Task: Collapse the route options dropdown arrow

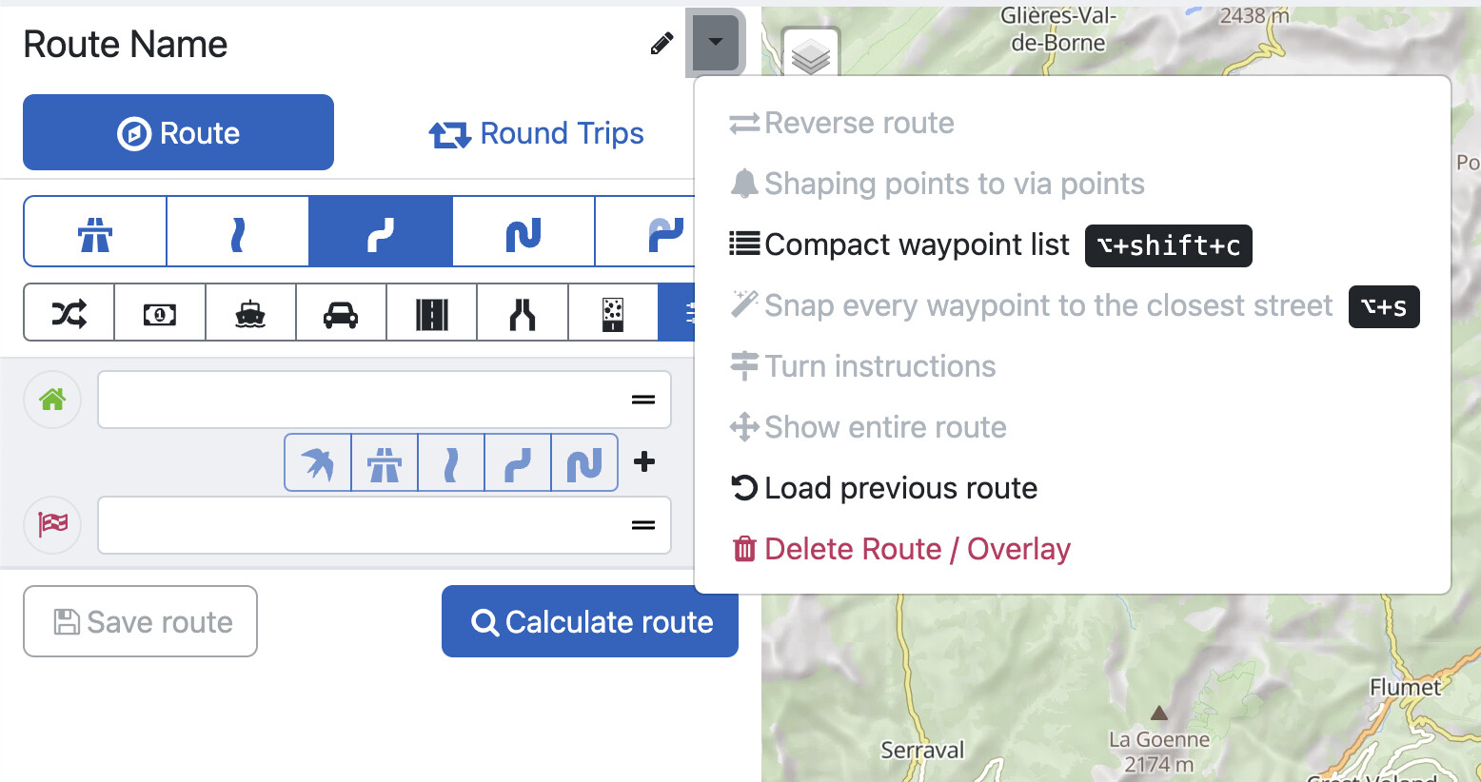Action: point(716,42)
